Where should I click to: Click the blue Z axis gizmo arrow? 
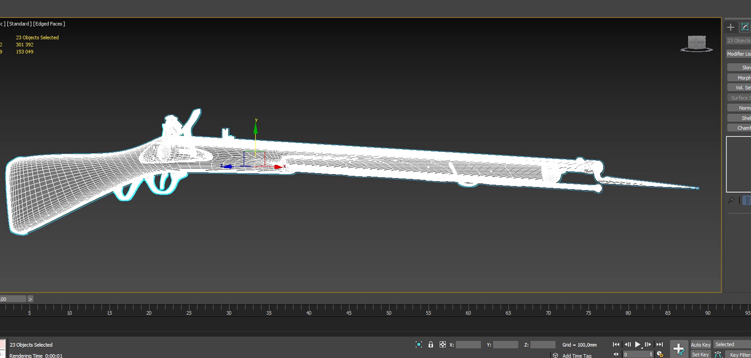(227, 166)
